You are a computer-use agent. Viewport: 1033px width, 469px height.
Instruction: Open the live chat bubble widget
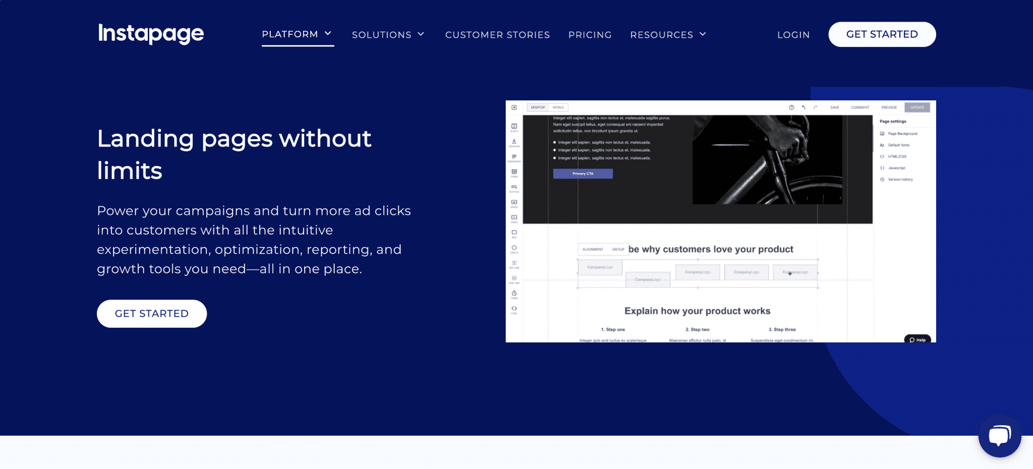[999, 435]
